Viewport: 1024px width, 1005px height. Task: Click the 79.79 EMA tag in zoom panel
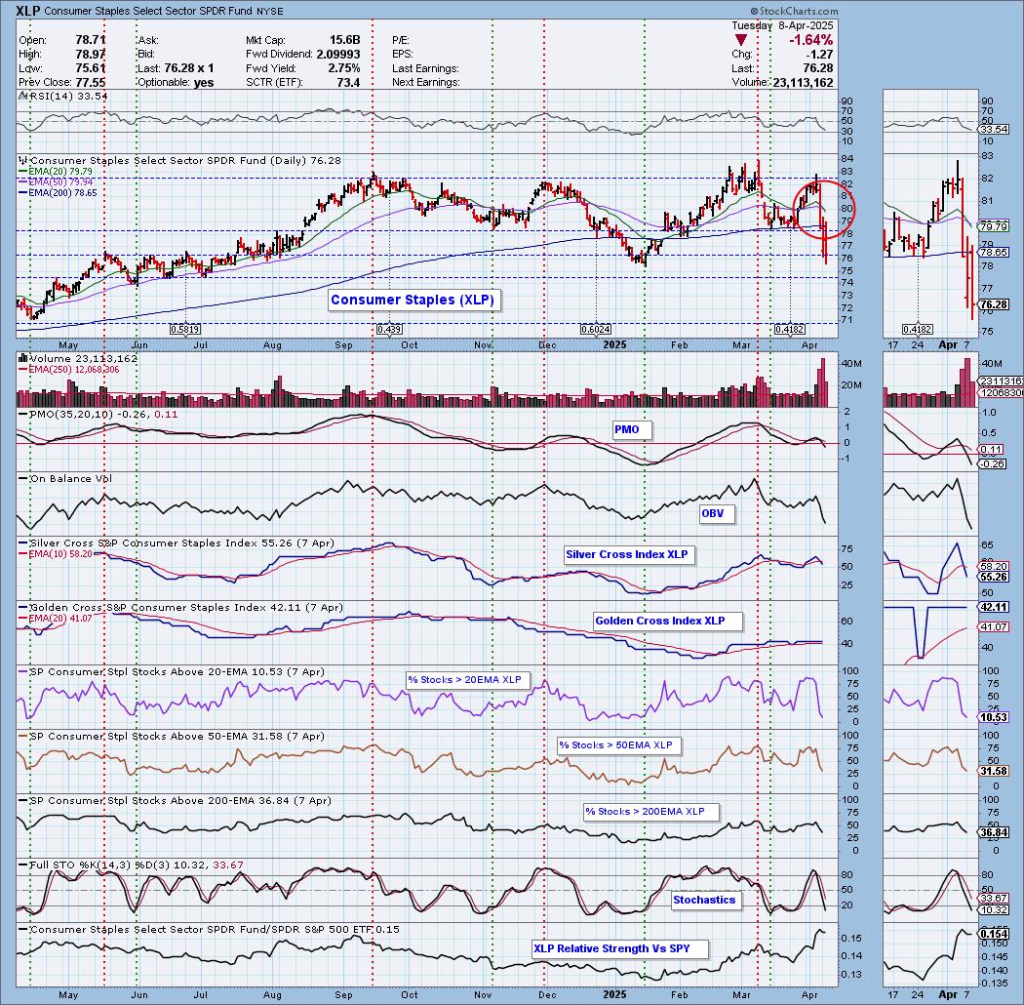994,226
